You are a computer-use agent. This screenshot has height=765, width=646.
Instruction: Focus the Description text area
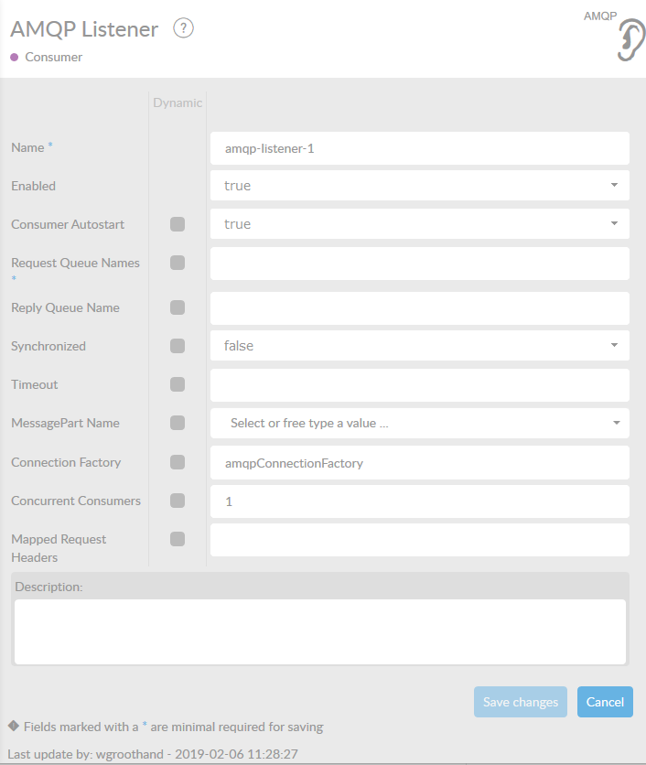(x=319, y=631)
